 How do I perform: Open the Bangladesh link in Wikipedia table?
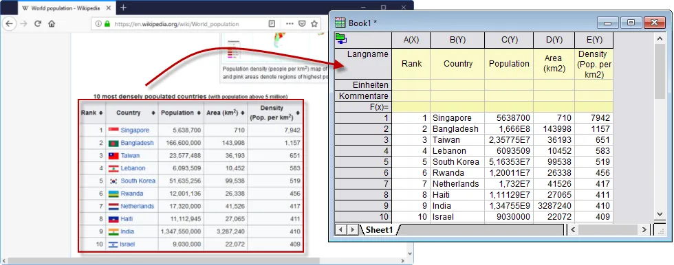pos(137,143)
